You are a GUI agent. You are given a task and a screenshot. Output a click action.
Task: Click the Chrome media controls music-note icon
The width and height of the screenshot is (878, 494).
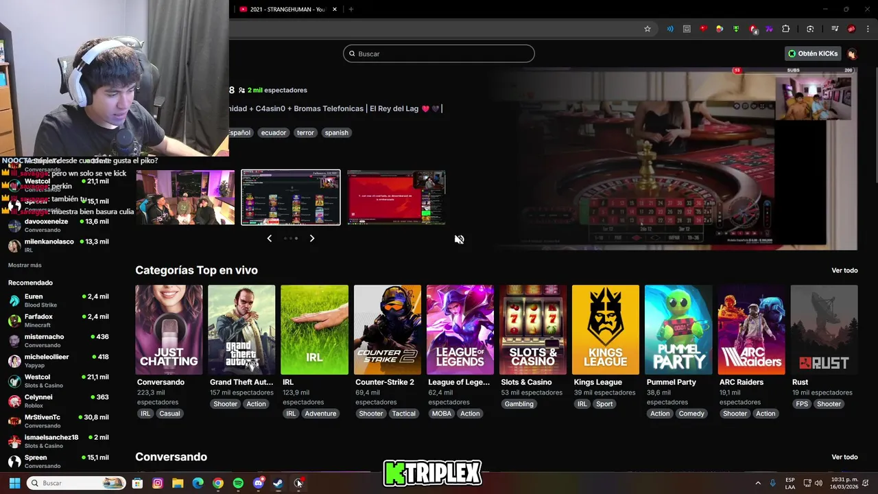[835, 29]
